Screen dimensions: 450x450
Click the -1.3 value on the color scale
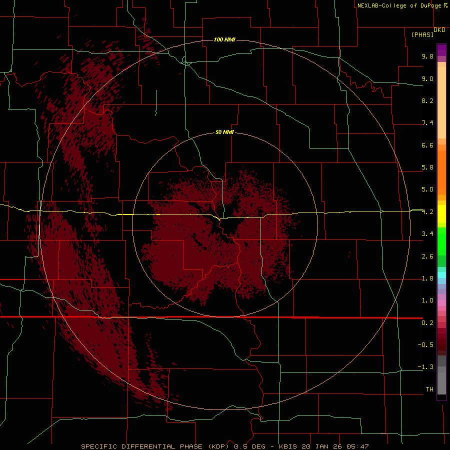point(425,367)
